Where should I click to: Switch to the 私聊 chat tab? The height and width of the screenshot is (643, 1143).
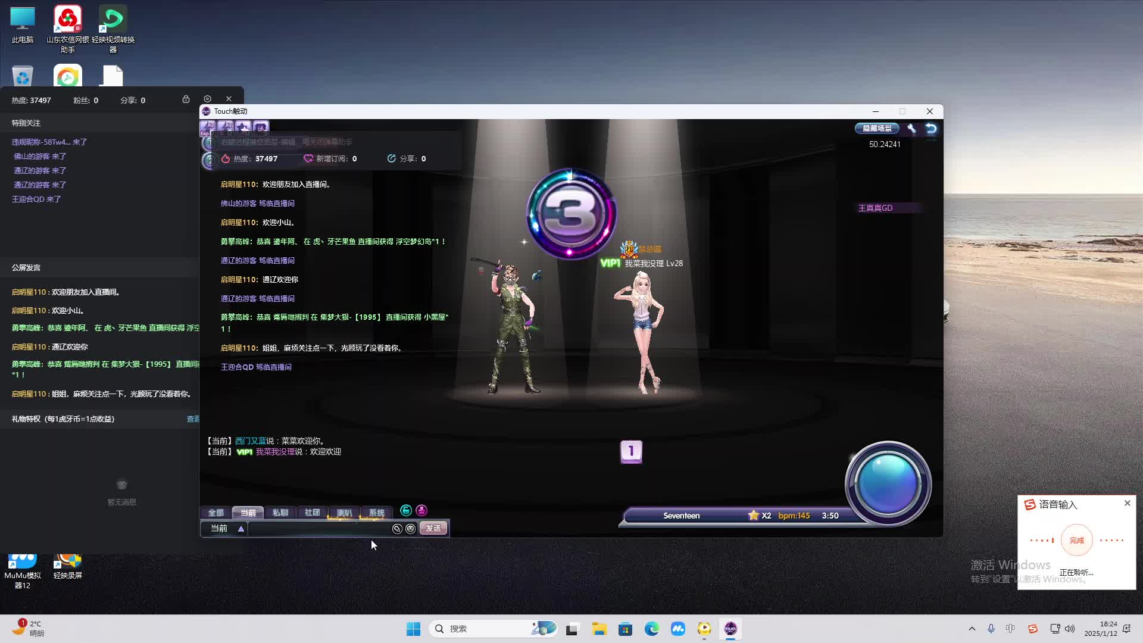click(280, 513)
